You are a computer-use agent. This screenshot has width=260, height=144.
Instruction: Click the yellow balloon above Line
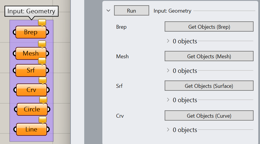43,120
